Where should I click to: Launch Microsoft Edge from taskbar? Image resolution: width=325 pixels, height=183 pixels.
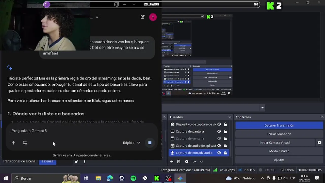point(110,178)
